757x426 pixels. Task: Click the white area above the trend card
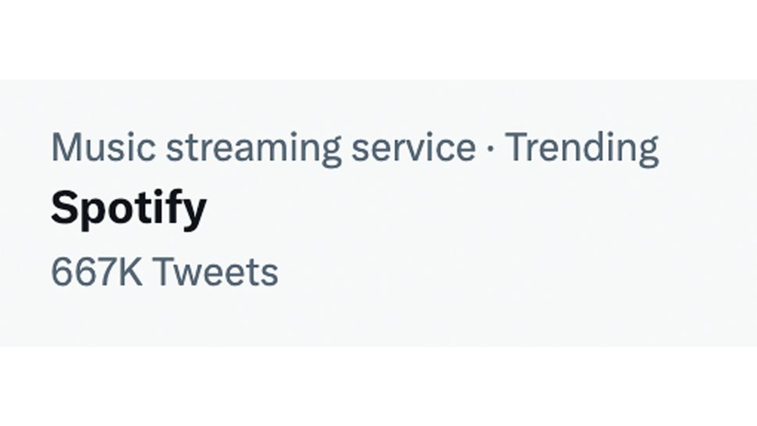(378, 39)
